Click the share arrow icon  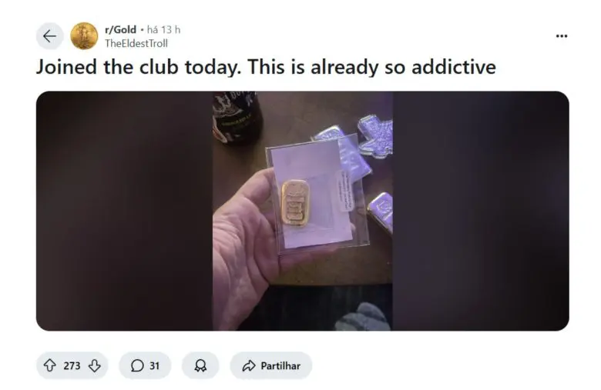tap(249, 365)
